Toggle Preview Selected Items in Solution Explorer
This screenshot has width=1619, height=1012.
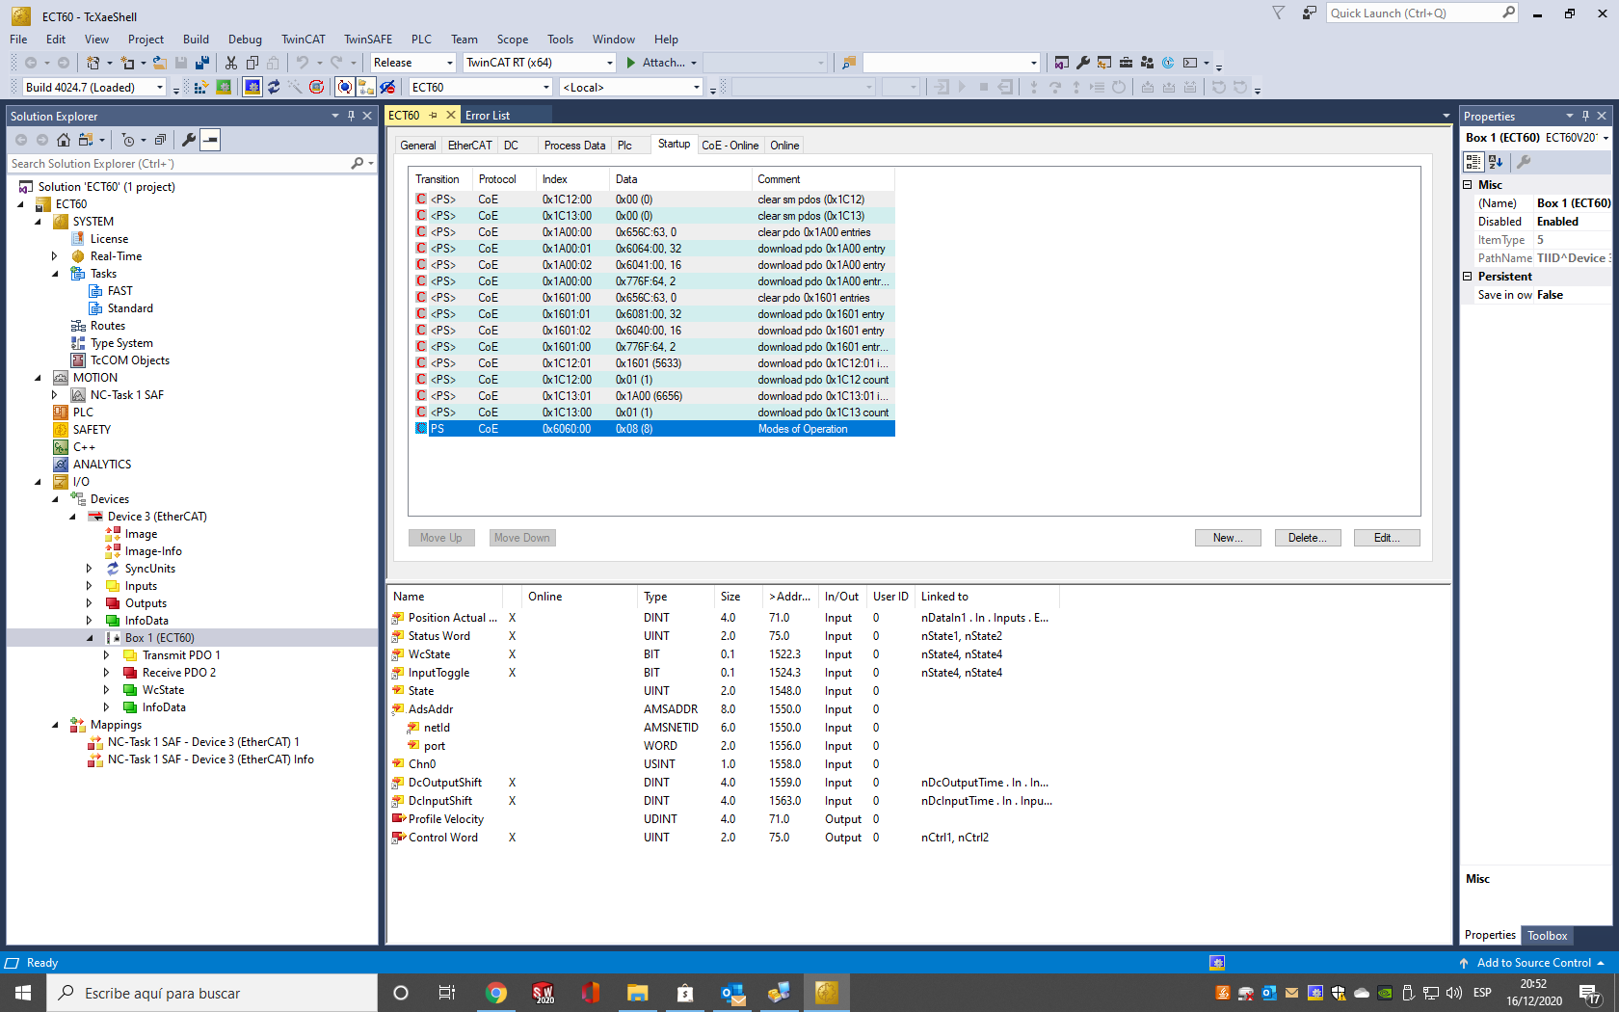click(x=210, y=140)
